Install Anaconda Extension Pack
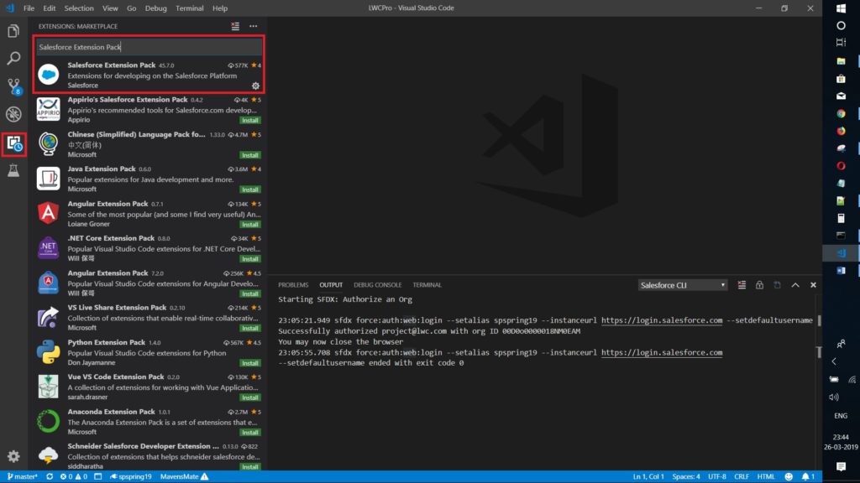Screen dimensions: 860x483 [250, 432]
